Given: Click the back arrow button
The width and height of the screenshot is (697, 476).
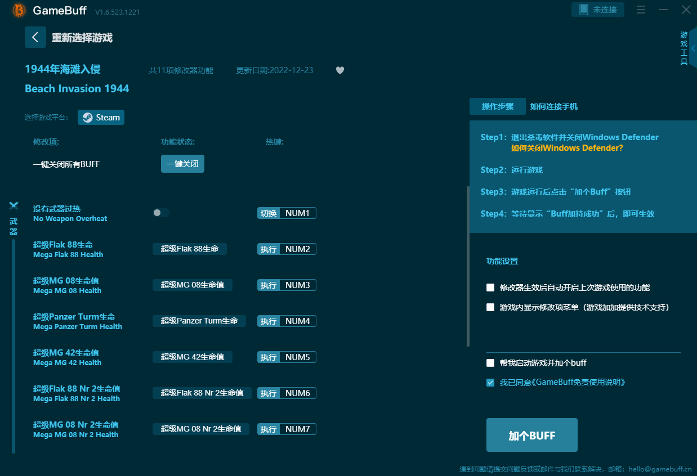Looking at the screenshot, I should click(x=35, y=37).
